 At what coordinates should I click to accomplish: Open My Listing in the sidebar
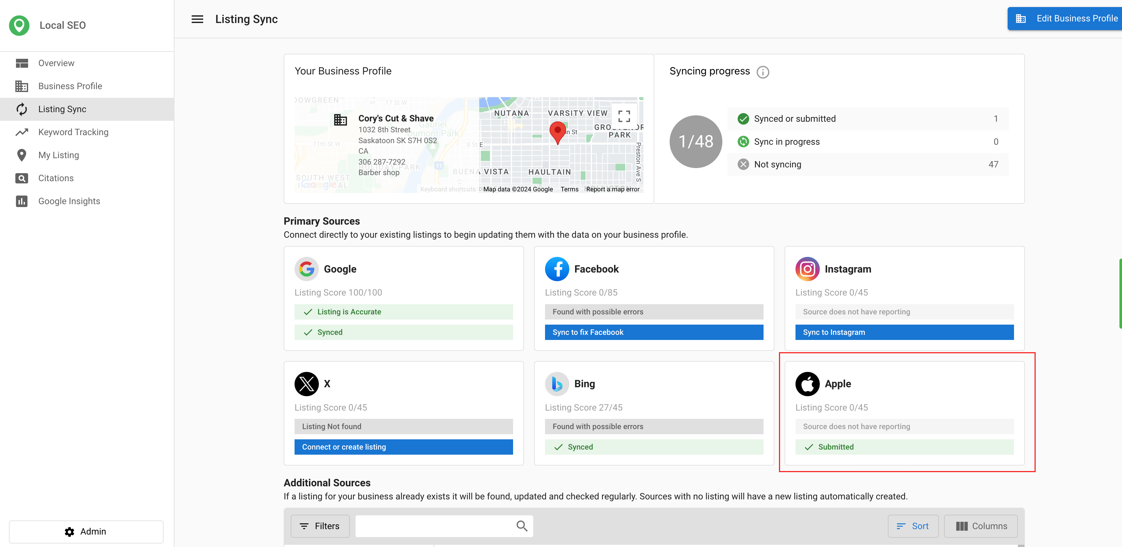(x=87, y=155)
